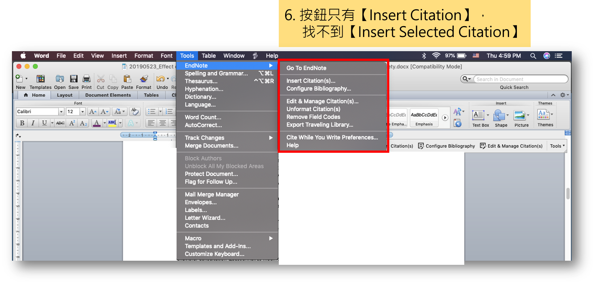Create a new document with New icon
The image size is (596, 285).
[x=19, y=79]
